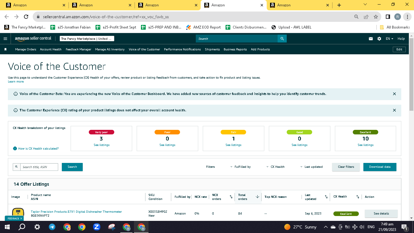This screenshot has width=414, height=233.
Task: Click the info icon beside How is CX Health calculated
Action: 15,149
